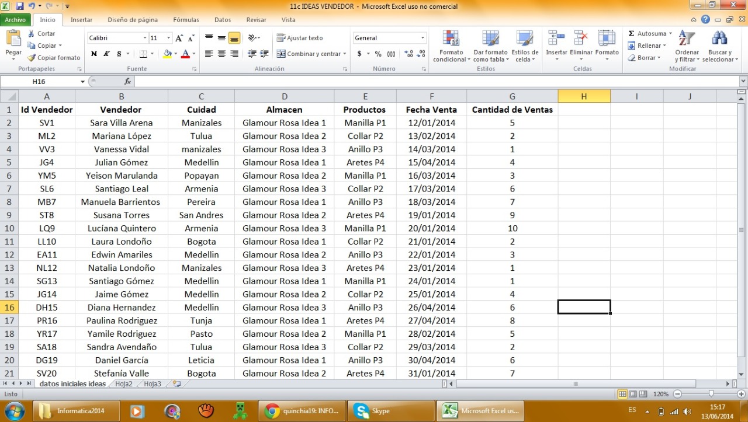The height and width of the screenshot is (422, 748).
Task: Decrease indent in alignment group
Action: (x=252, y=54)
